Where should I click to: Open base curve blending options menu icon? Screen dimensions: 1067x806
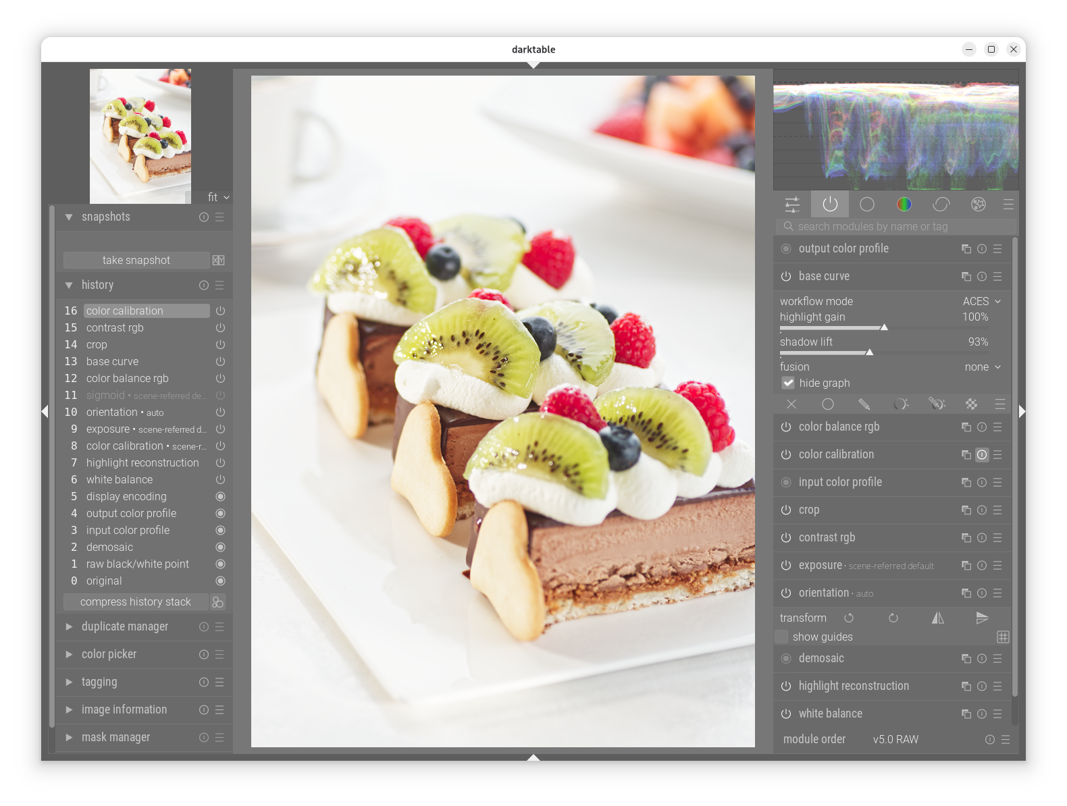point(1000,404)
